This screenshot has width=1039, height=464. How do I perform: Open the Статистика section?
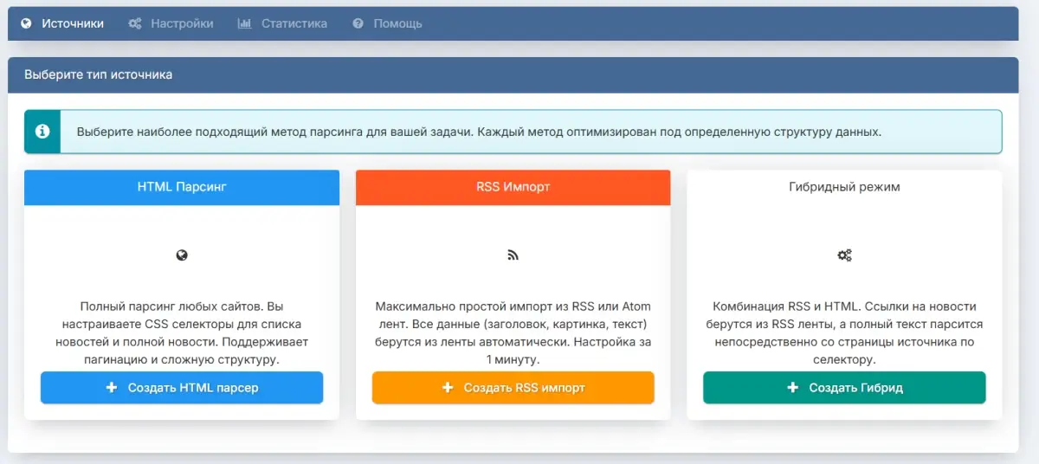coord(294,23)
